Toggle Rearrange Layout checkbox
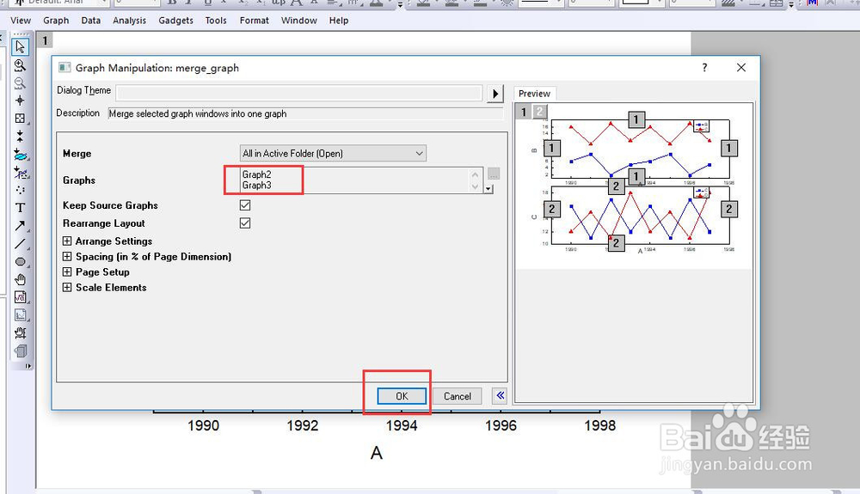Viewport: 860px width, 494px height. pos(245,223)
